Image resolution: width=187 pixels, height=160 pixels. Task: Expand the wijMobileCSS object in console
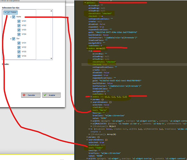[91, 124]
